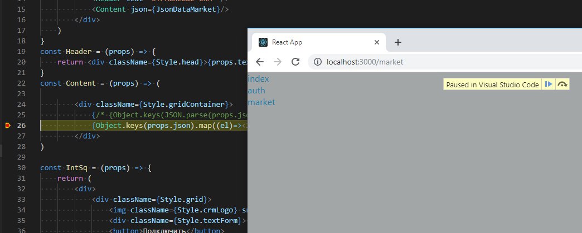The width and height of the screenshot is (582, 233).
Task: View site information icon in the address bar
Action: (318, 62)
